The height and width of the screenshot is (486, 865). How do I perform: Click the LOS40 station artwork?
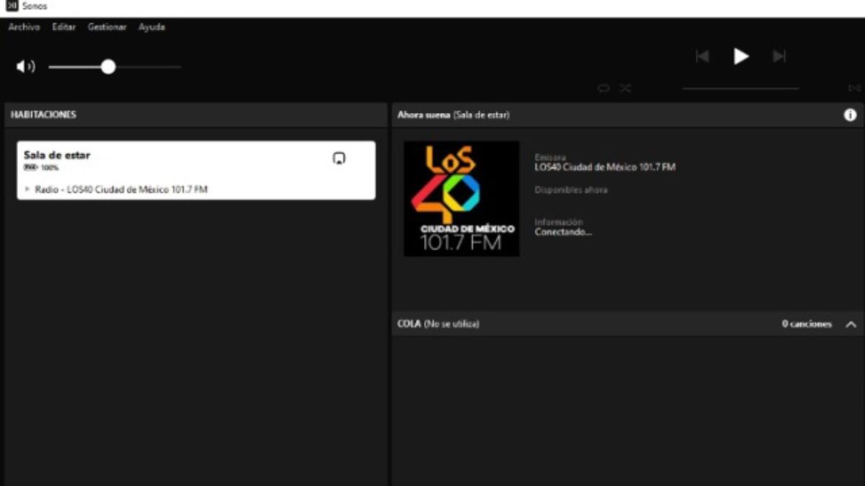click(x=461, y=199)
